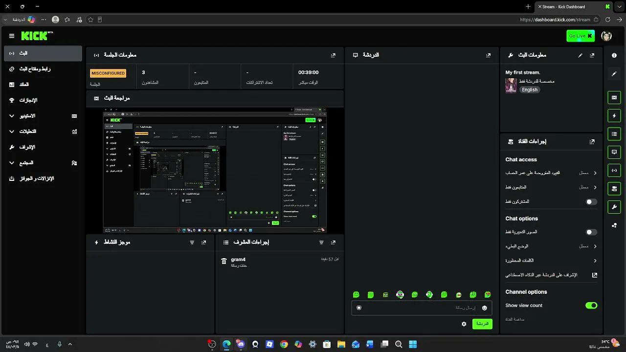Open the account age restriction setting

(x=551, y=173)
